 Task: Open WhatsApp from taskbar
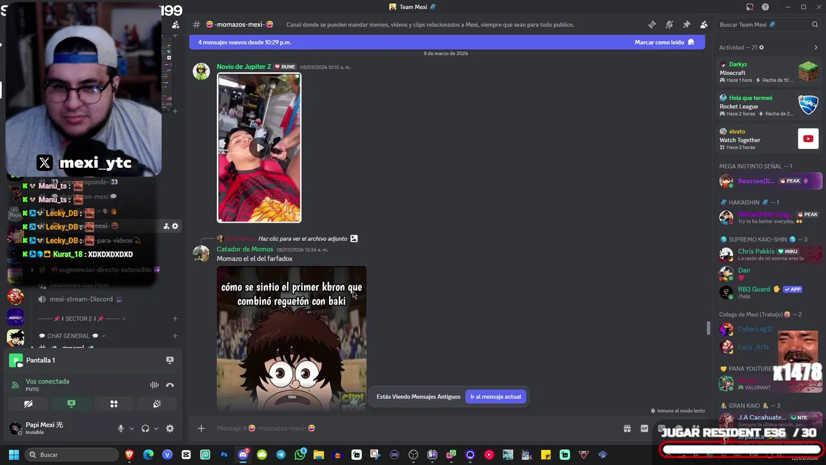click(x=299, y=455)
